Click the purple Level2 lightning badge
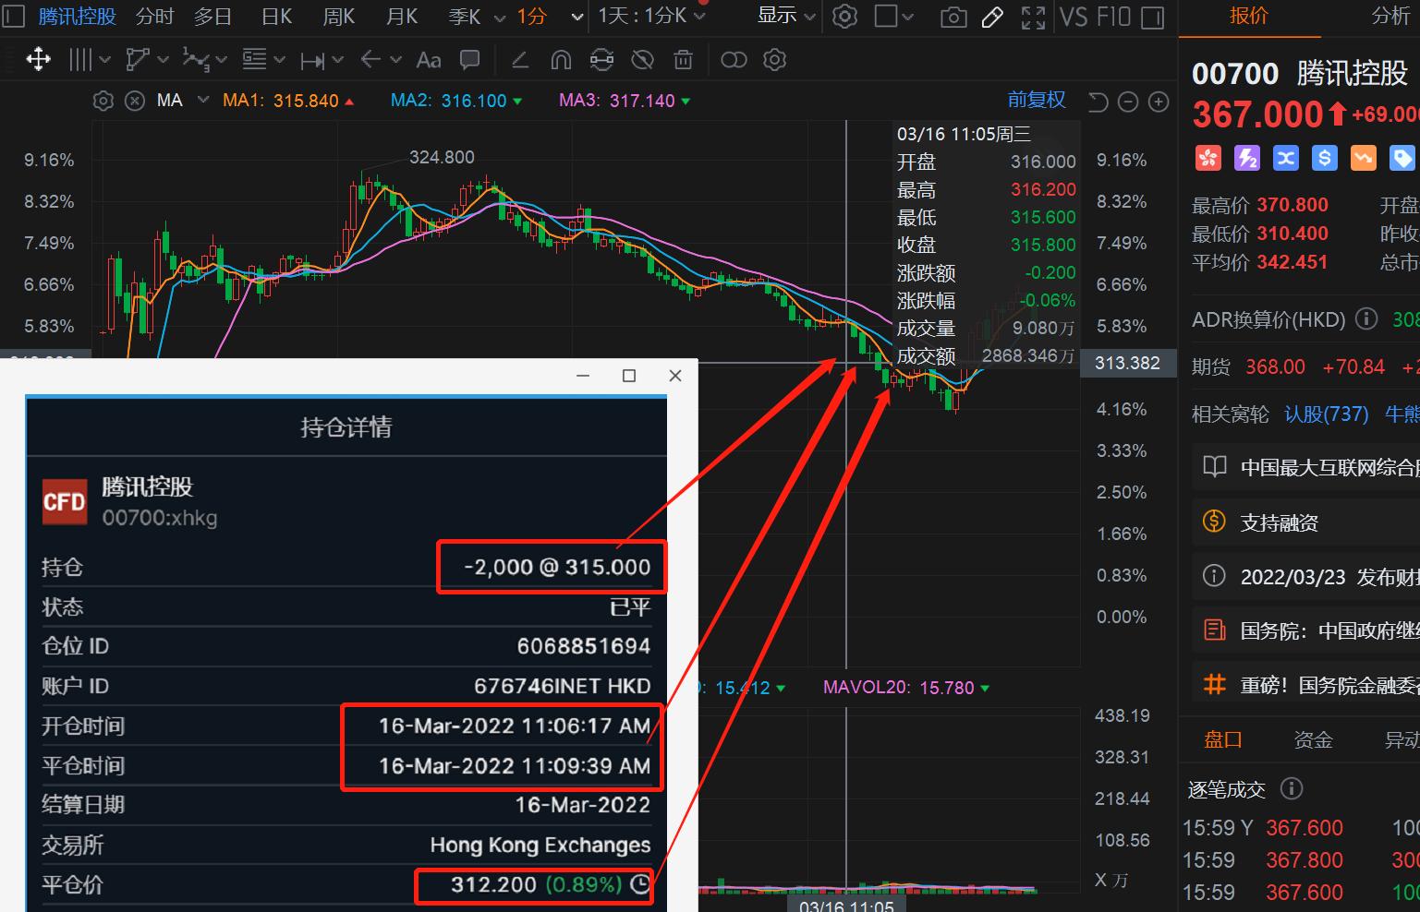The width and height of the screenshot is (1420, 912). coord(1247,158)
